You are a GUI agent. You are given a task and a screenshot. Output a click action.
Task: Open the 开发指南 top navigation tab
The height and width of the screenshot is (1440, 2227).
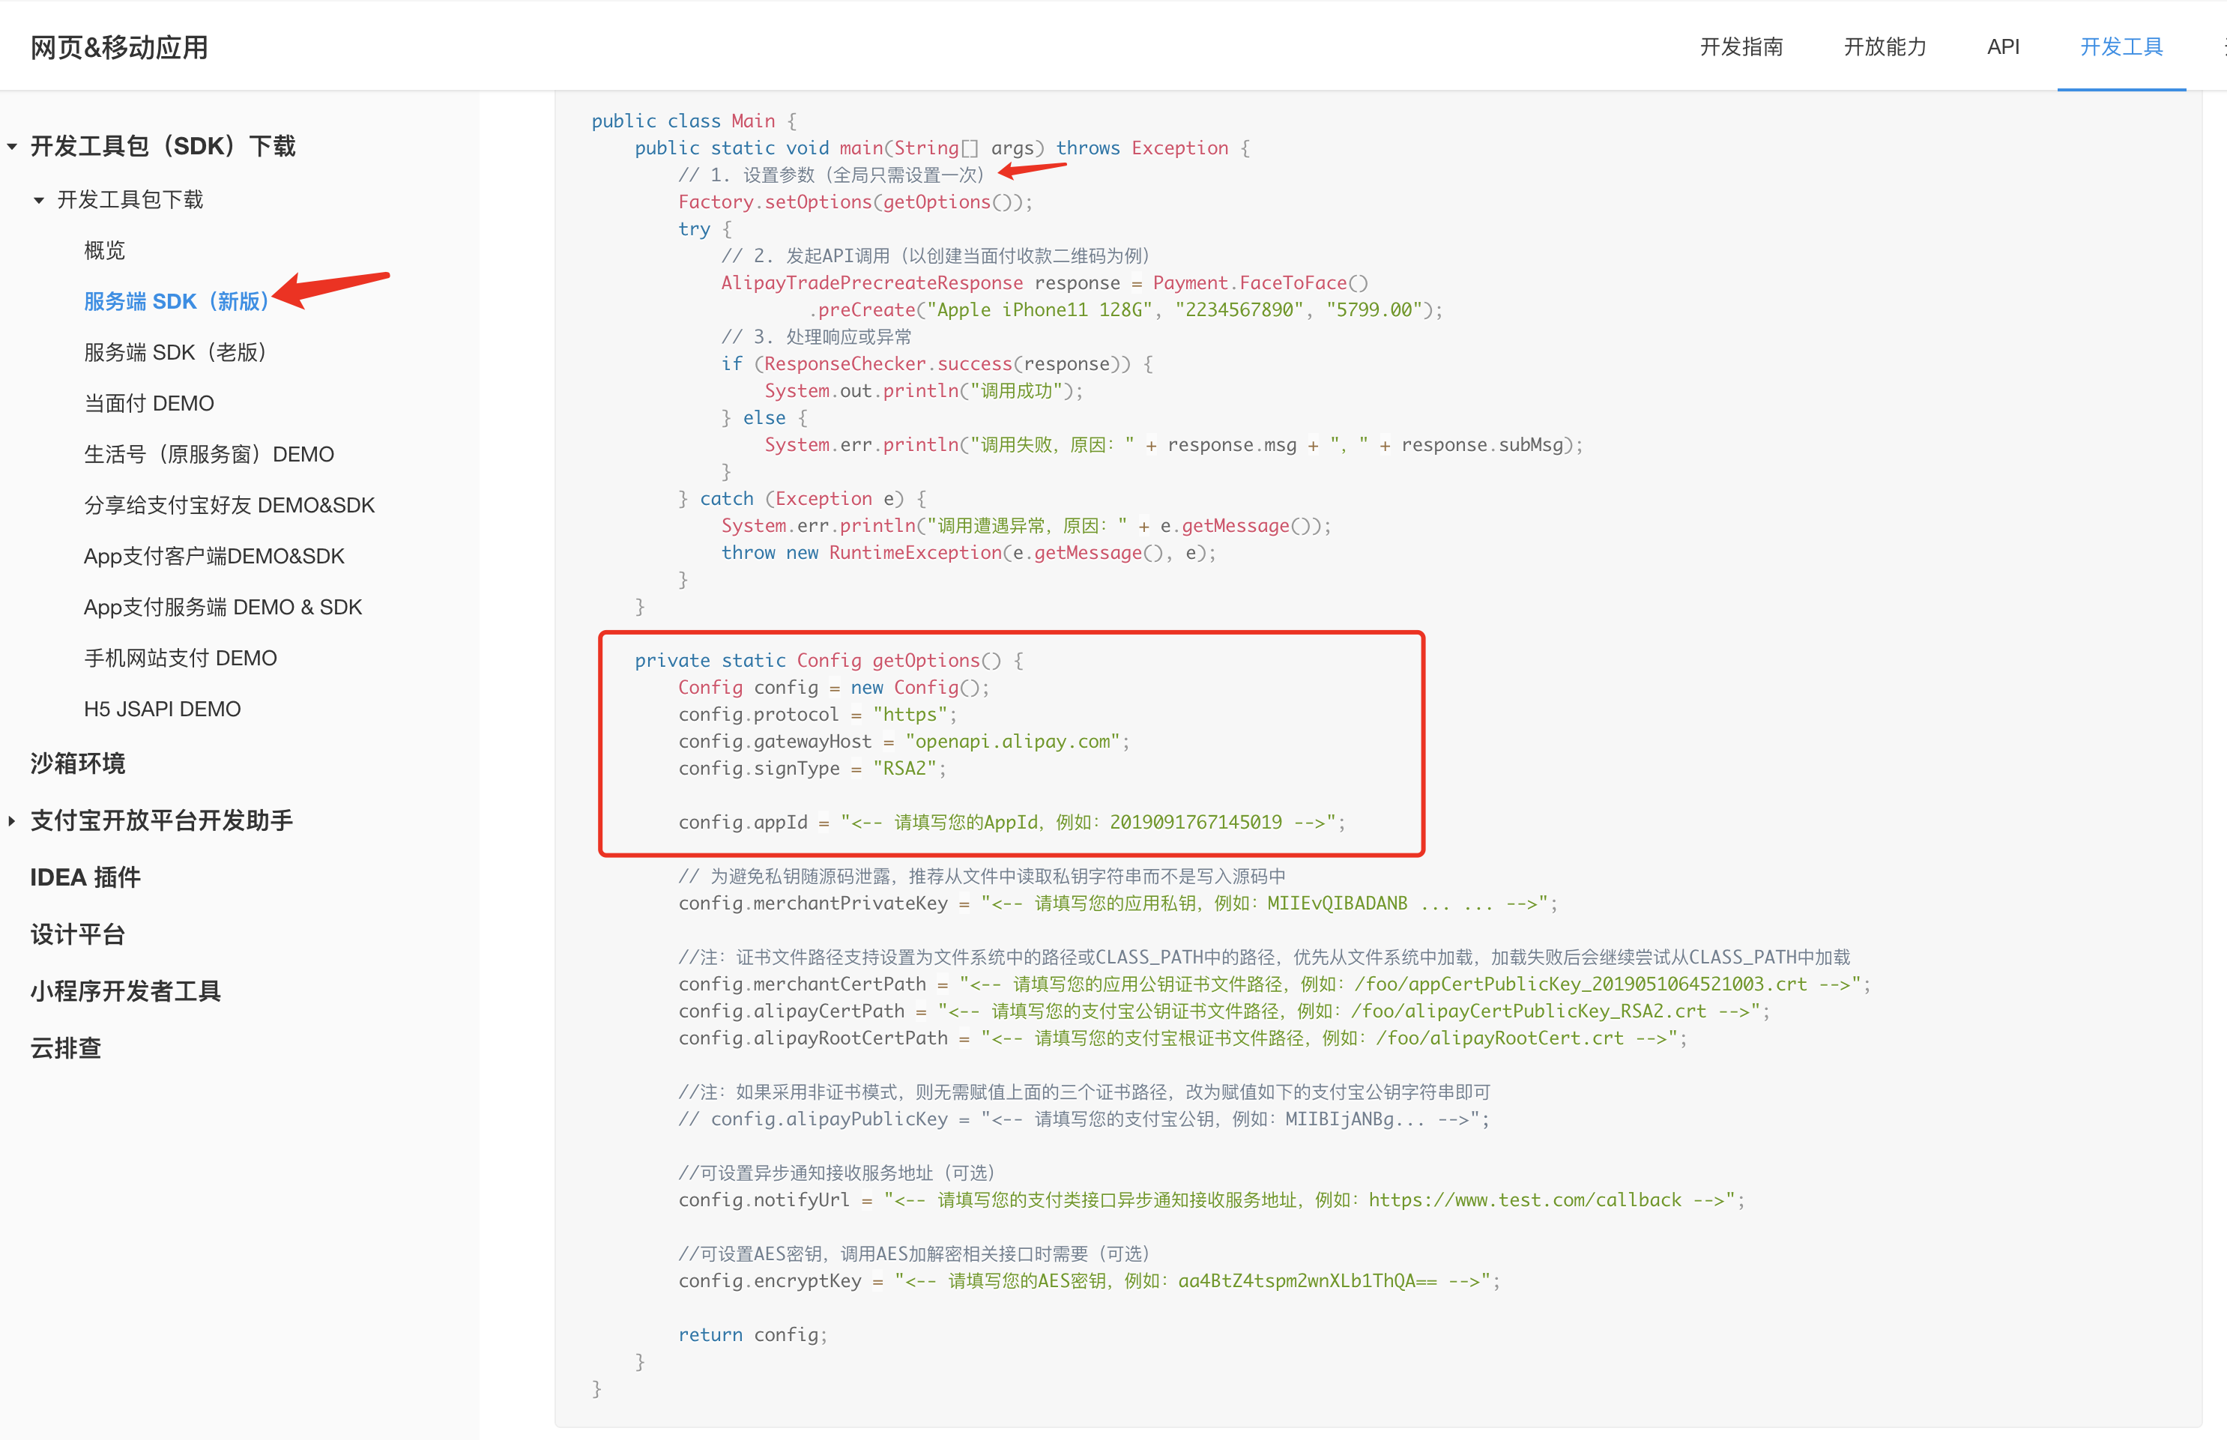click(1740, 46)
